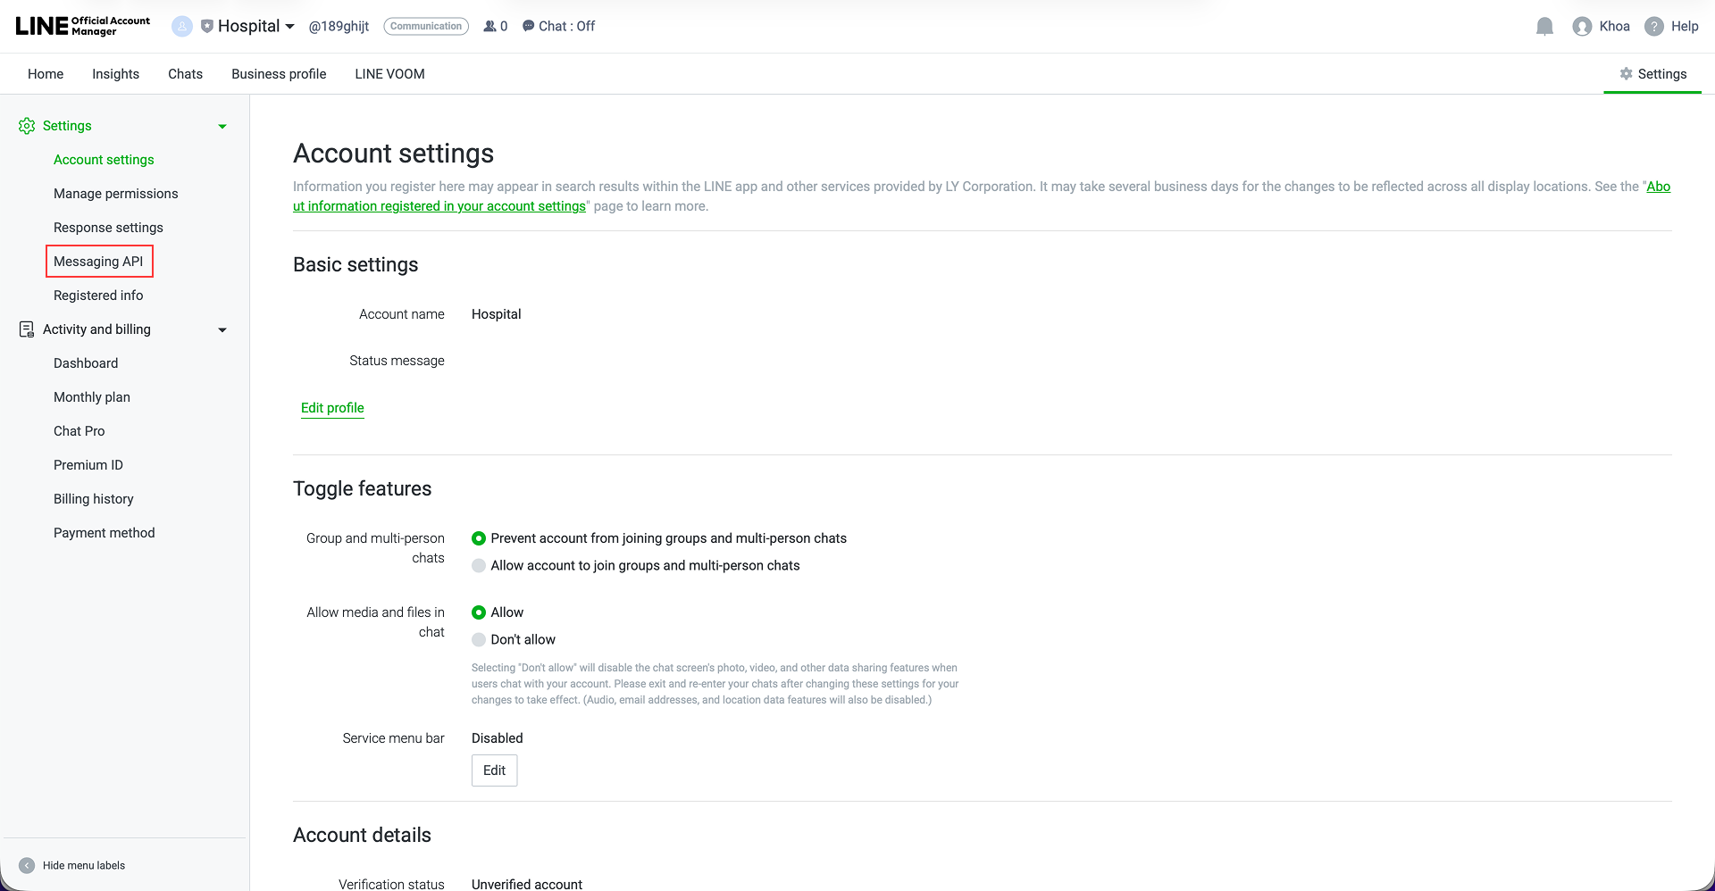The height and width of the screenshot is (891, 1715).
Task: Click the friends count icon showing 0
Action: tap(489, 26)
